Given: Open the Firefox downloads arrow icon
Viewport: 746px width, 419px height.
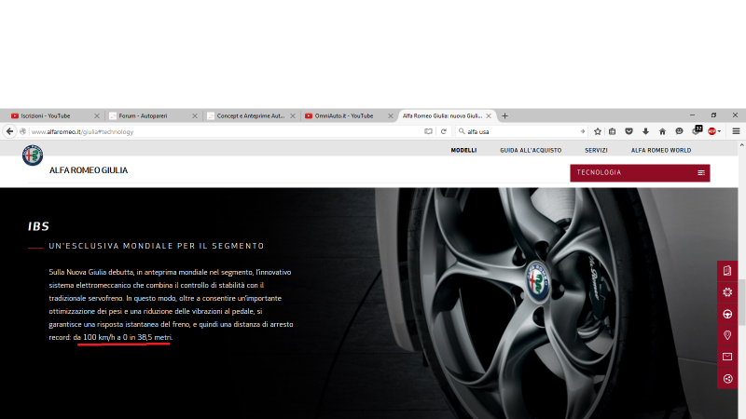Looking at the screenshot, I should click(x=645, y=131).
